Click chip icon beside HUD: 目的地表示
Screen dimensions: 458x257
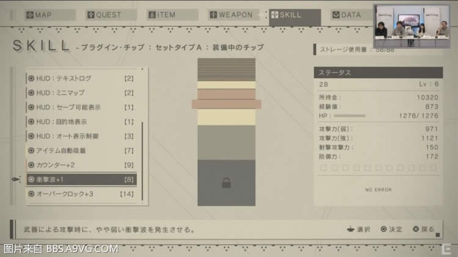tap(31, 121)
